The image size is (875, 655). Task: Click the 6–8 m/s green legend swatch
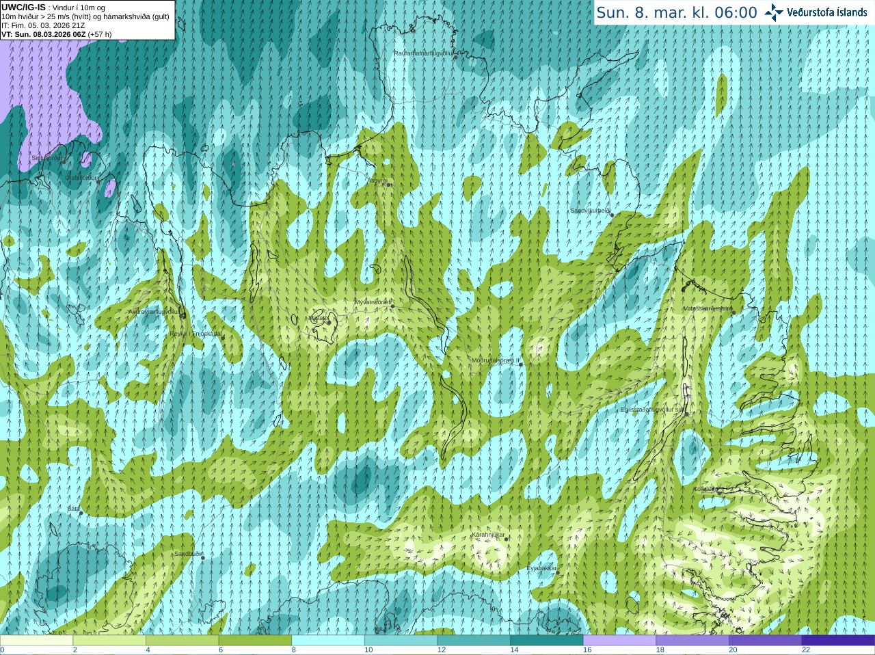[x=255, y=641]
